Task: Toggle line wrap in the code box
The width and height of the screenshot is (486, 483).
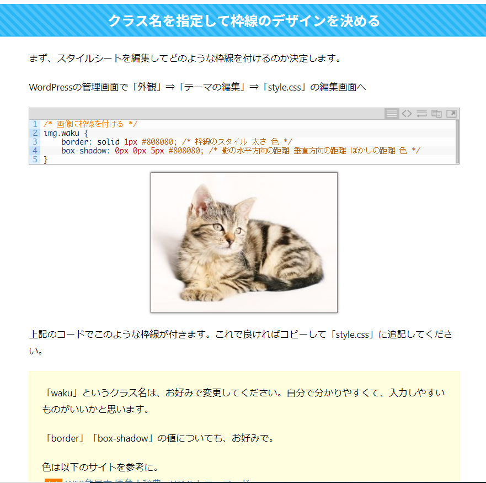Action: [421, 114]
